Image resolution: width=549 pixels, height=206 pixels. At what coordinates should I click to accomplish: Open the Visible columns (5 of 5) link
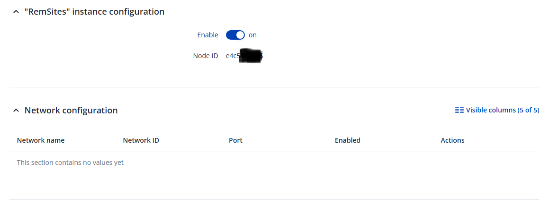[497, 110]
